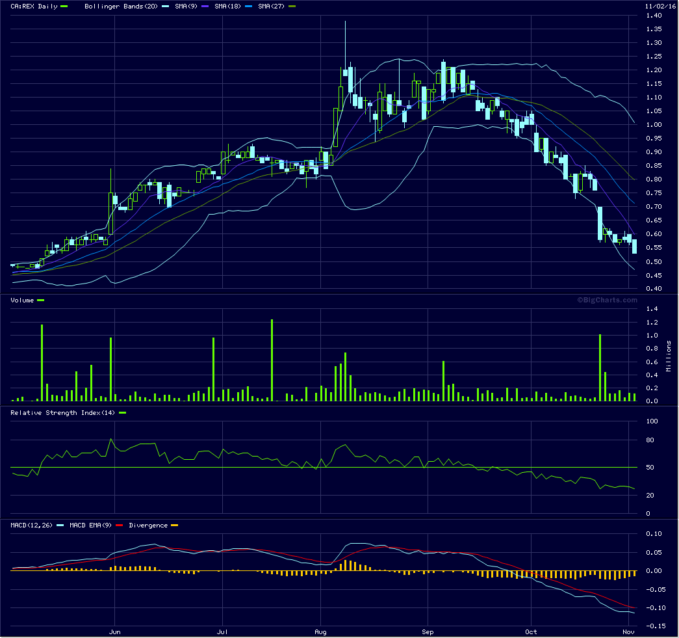Click the MACD 0.10 axis value

click(x=654, y=534)
